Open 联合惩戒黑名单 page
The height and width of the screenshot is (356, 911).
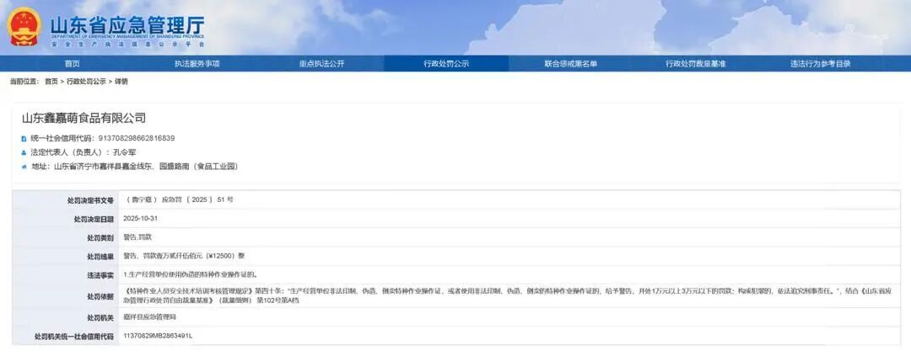[570, 64]
